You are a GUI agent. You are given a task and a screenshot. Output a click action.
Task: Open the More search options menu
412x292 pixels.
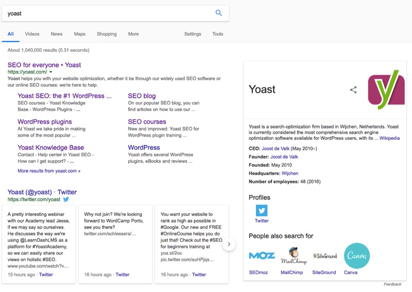[133, 34]
